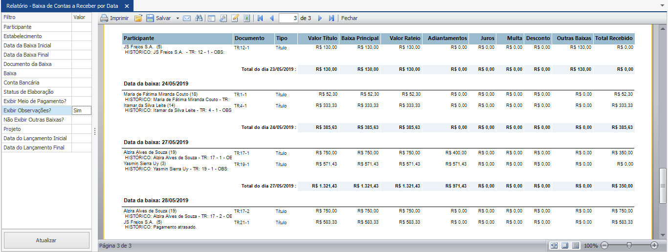Click the Imprimir printer button
The width and height of the screenshot is (668, 252).
point(114,18)
